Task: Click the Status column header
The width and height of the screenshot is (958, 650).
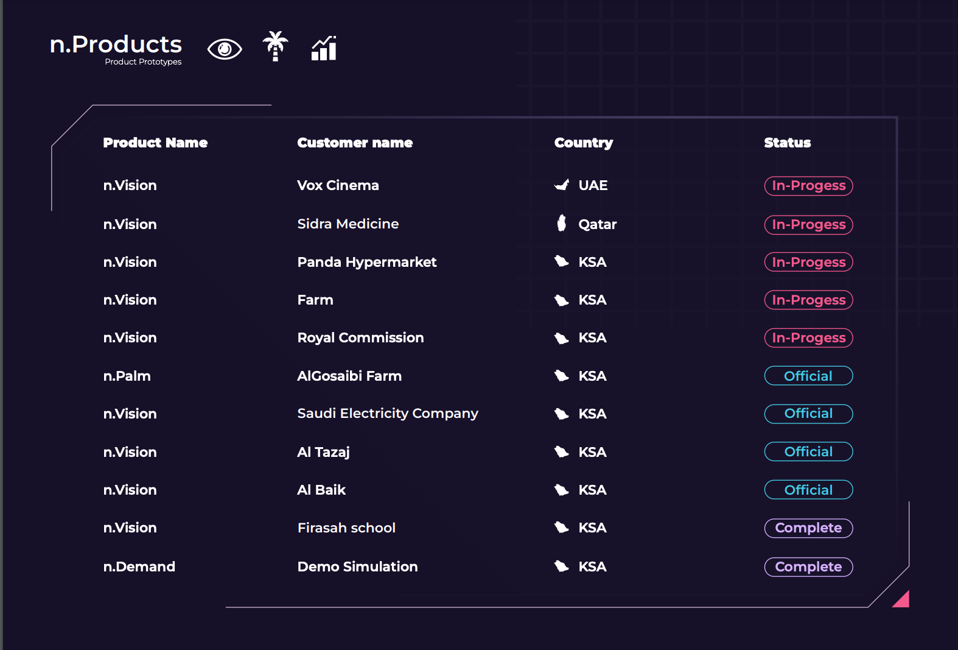Action: click(x=788, y=143)
